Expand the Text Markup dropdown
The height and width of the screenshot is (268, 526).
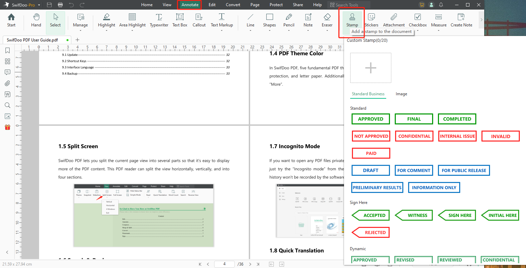tap(222, 30)
